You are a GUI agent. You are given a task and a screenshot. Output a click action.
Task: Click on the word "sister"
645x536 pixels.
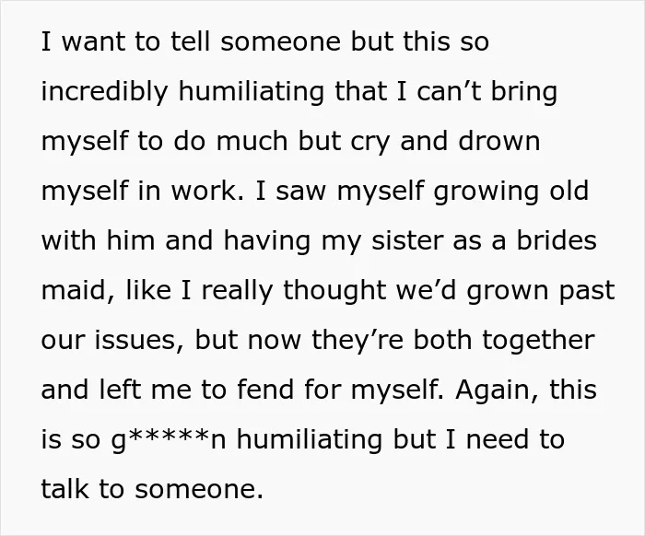click(407, 240)
